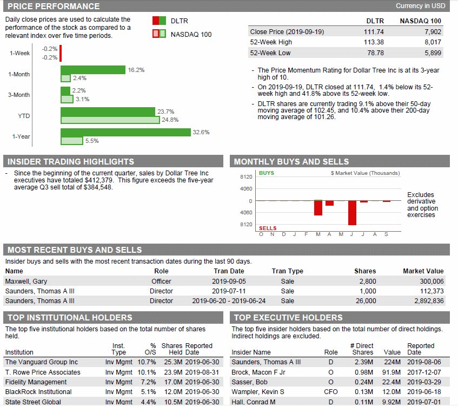Click the DLTR close price 111.74
The width and height of the screenshot is (458, 406).
click(374, 32)
